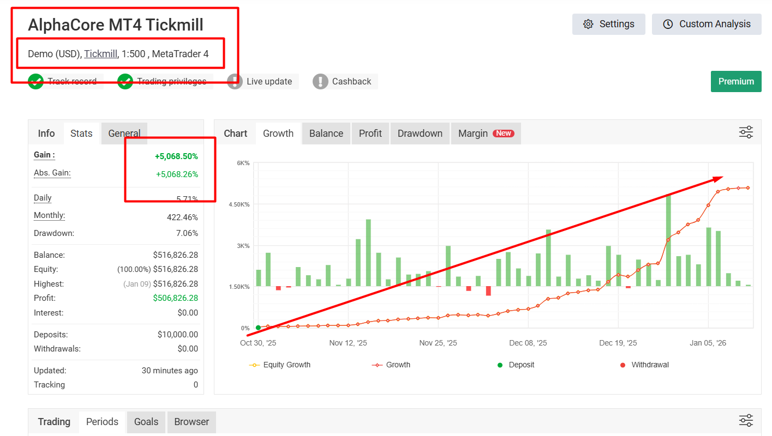Screen dimensions: 772x436
Task: Click the Abs. Gain value +5,068.26%
Action: [177, 174]
